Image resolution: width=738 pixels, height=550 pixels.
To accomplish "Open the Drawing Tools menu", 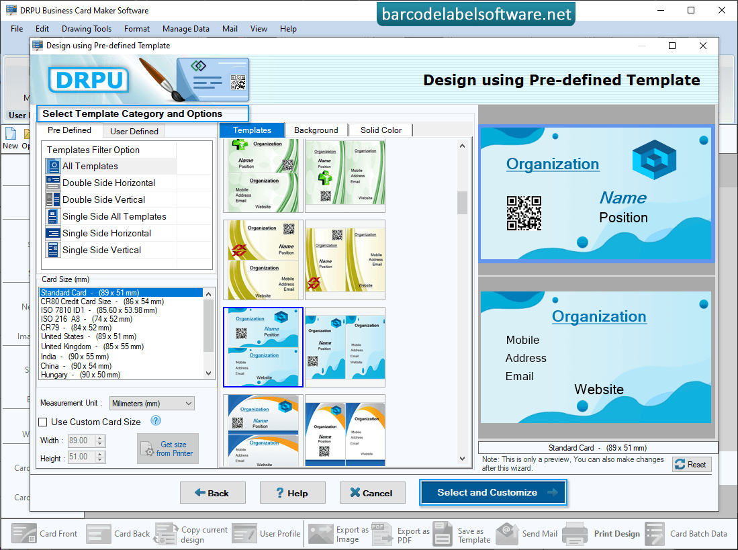I will [87, 29].
